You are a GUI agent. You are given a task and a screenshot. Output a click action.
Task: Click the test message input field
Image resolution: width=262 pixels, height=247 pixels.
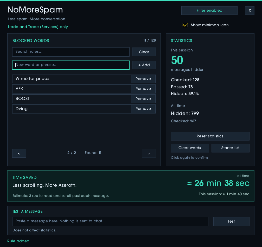[110, 222]
